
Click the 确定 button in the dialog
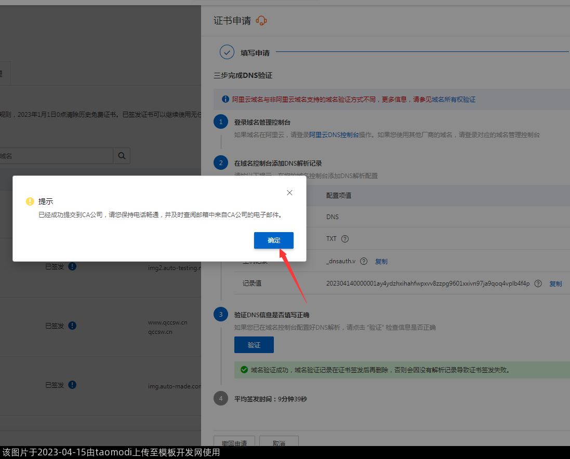[273, 240]
